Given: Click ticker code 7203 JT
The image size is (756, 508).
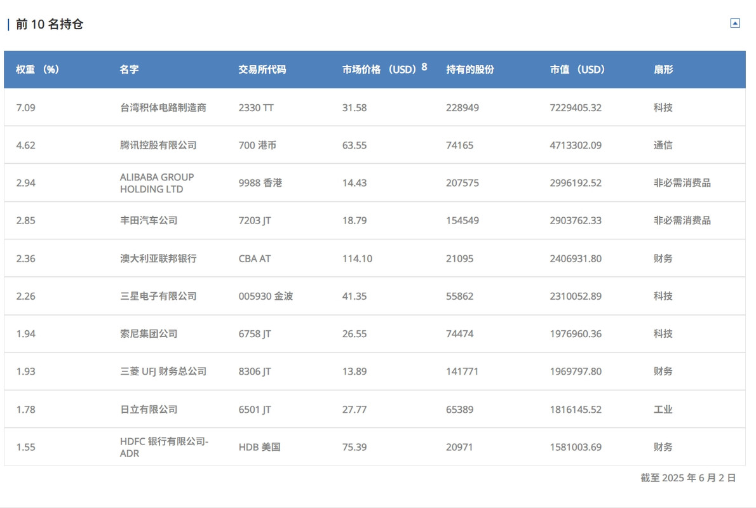Looking at the screenshot, I should coord(255,220).
